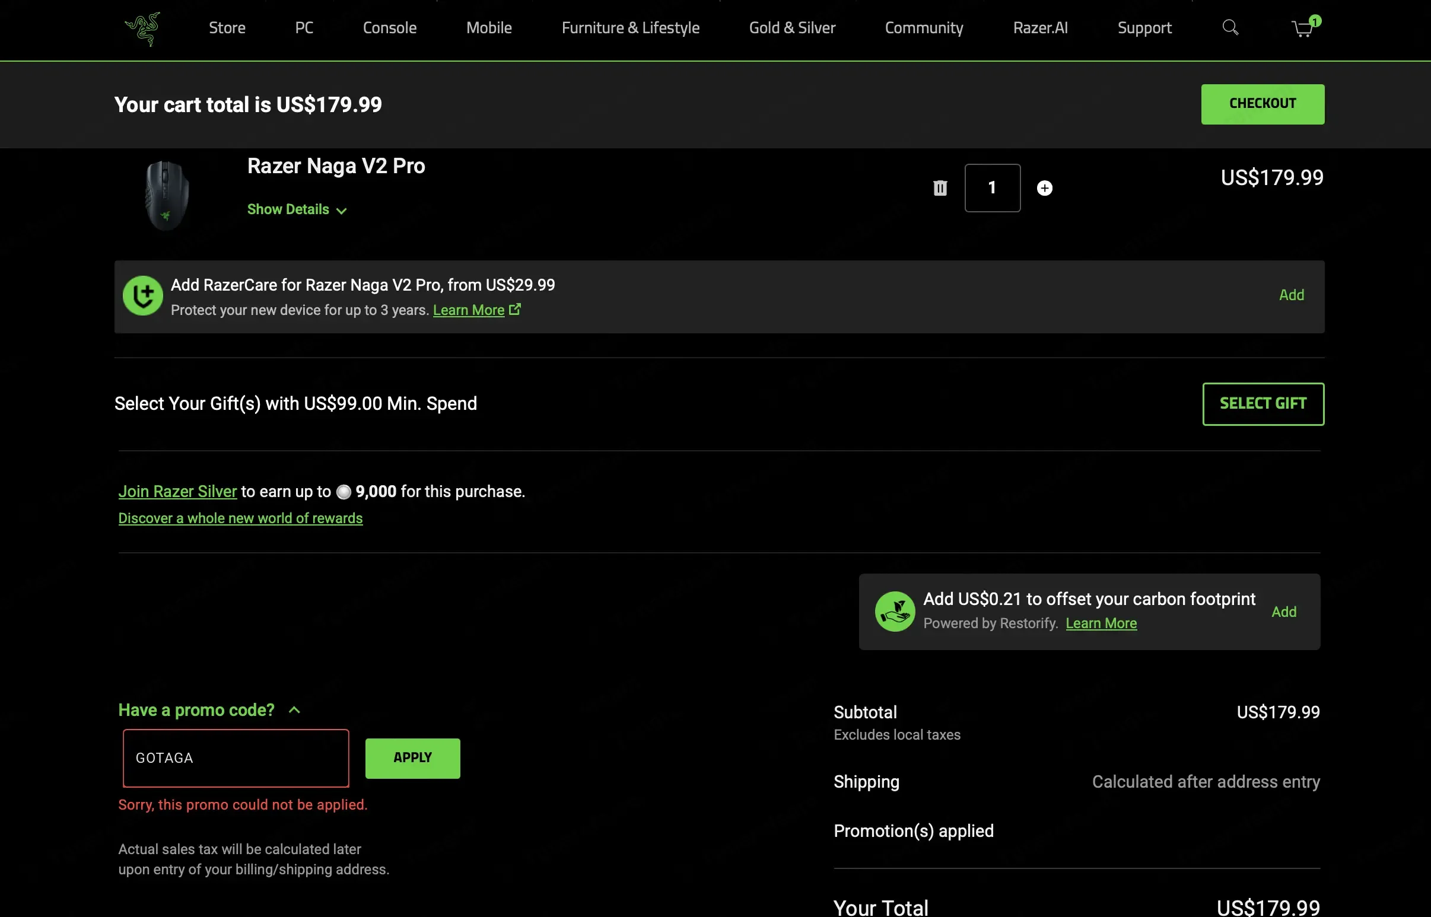Image resolution: width=1431 pixels, height=917 pixels.
Task: Open the Razer.AI menu
Action: pyautogui.click(x=1041, y=28)
